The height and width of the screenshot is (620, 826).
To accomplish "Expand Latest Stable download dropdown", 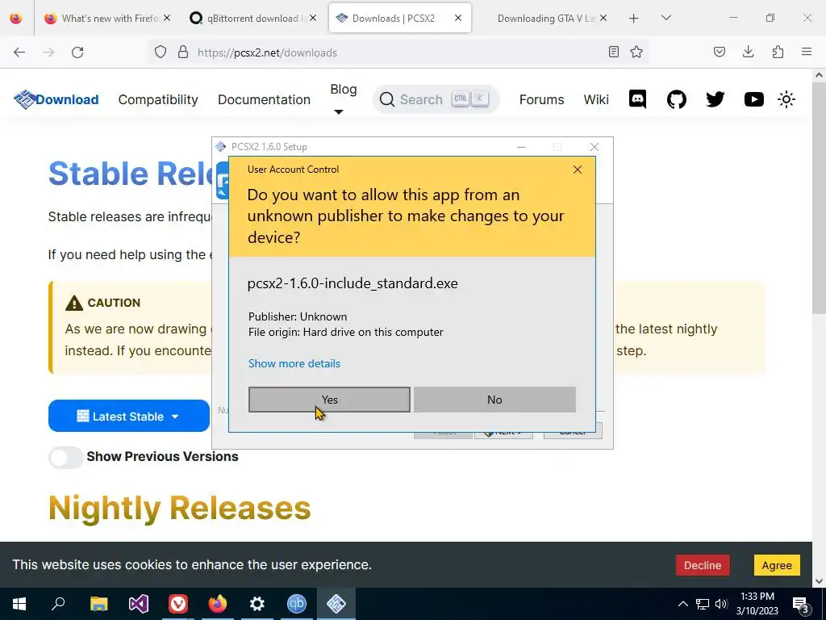I will click(129, 416).
